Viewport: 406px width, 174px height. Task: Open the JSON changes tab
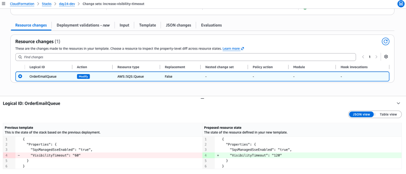click(x=178, y=25)
